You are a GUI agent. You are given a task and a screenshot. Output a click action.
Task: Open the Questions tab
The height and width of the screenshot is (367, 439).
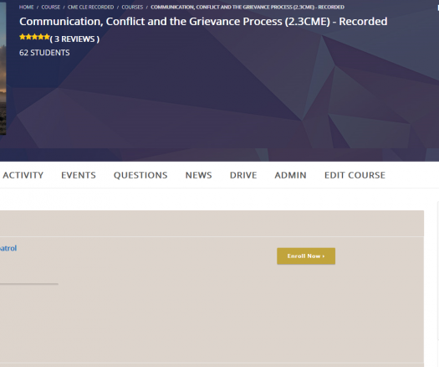(x=140, y=175)
